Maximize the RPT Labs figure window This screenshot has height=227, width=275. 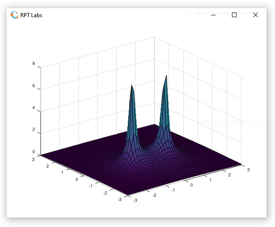234,15
